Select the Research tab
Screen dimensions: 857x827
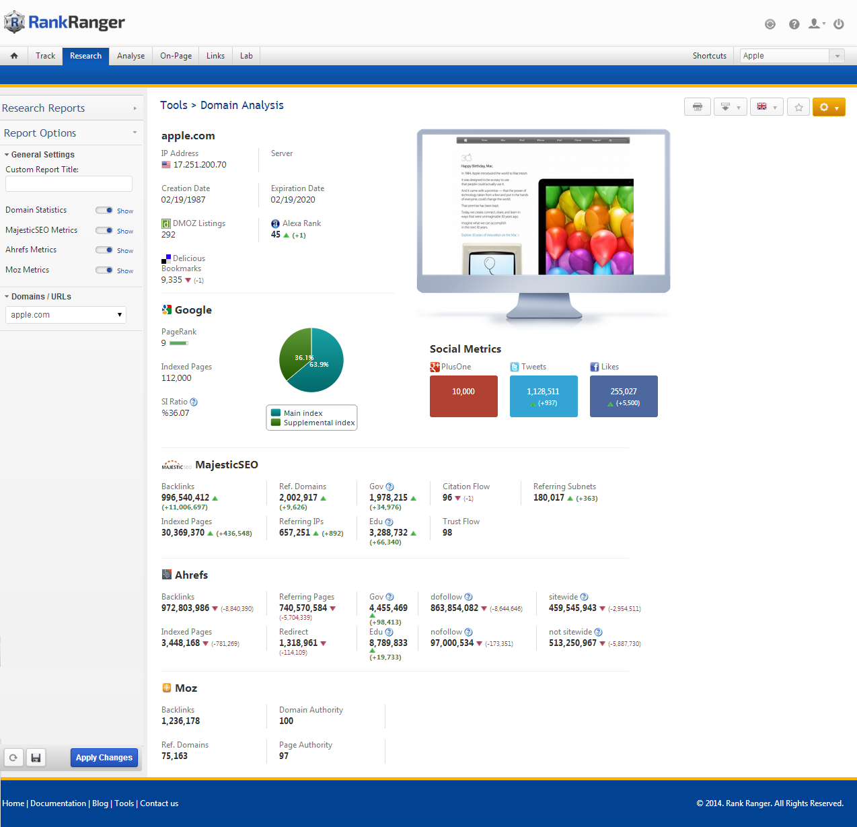(x=85, y=56)
